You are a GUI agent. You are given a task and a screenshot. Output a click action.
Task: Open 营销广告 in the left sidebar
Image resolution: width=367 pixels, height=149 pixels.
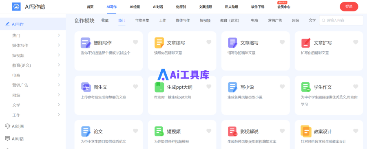20,85
